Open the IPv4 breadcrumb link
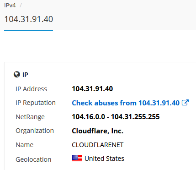The image size is (196, 170). point(10,5)
